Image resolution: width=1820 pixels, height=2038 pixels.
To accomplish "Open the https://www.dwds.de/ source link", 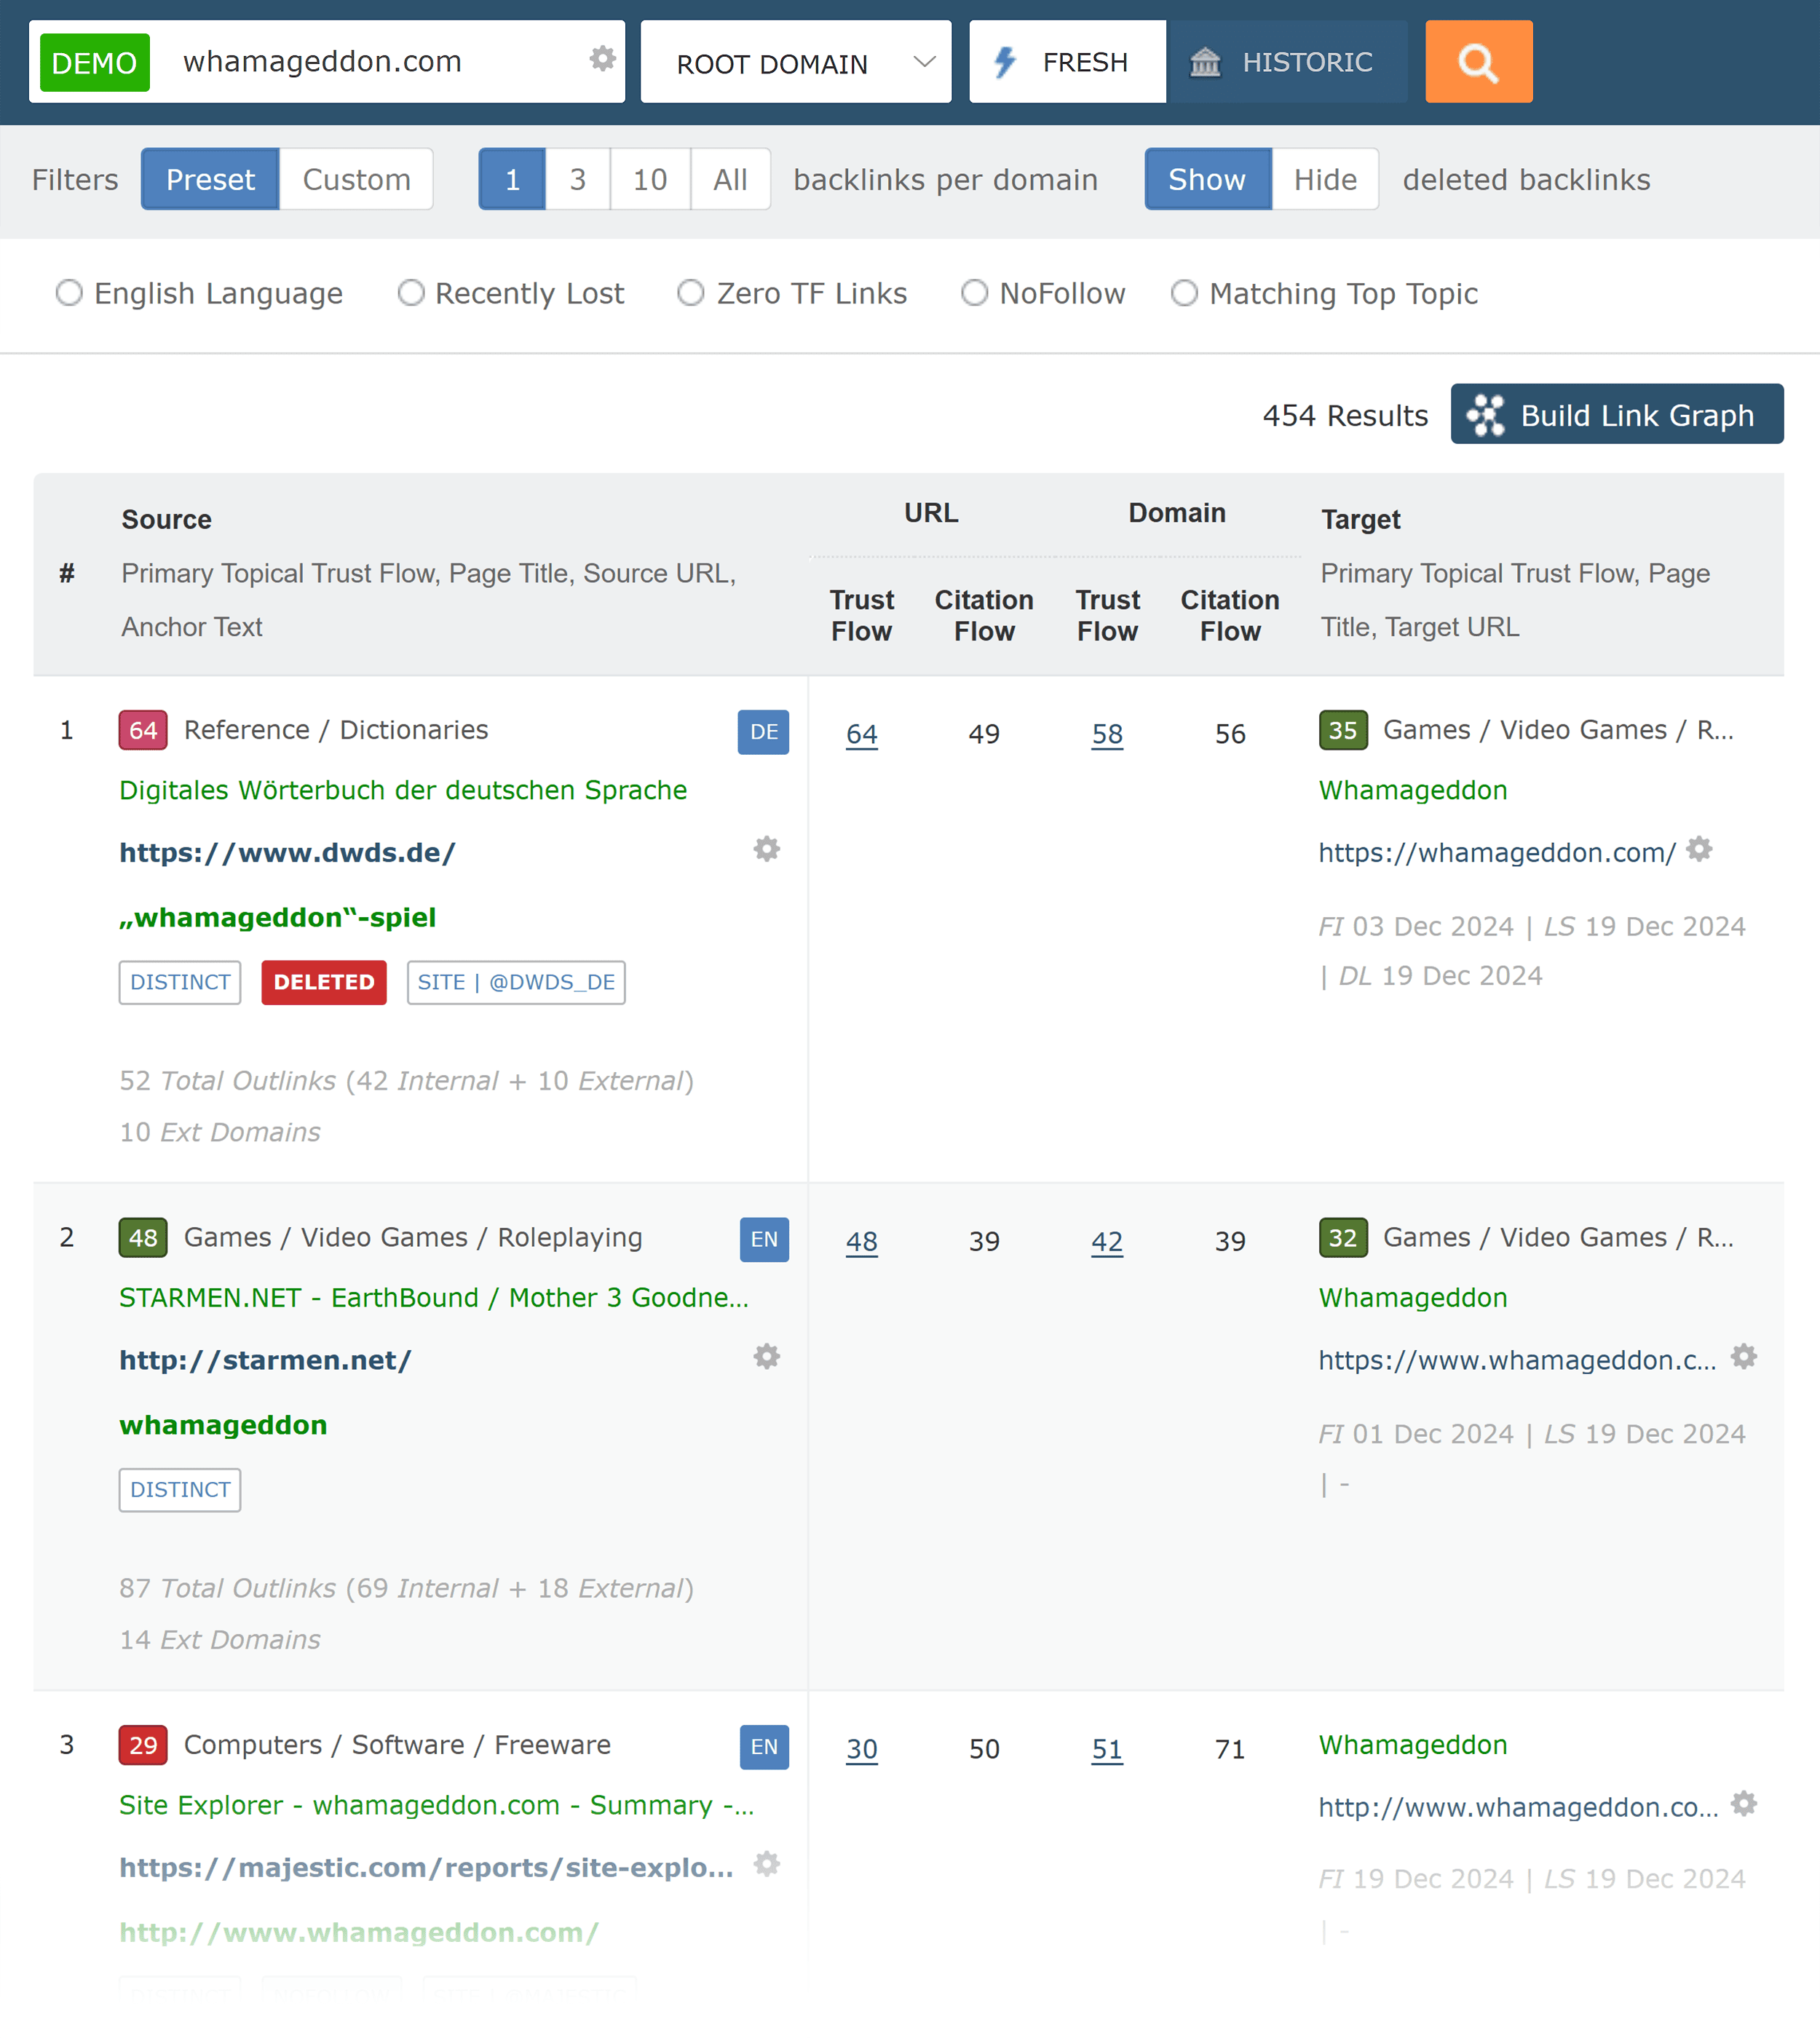I will 287,853.
